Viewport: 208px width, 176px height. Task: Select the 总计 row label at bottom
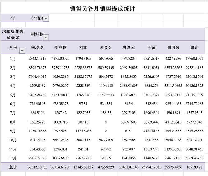click(x=13, y=167)
